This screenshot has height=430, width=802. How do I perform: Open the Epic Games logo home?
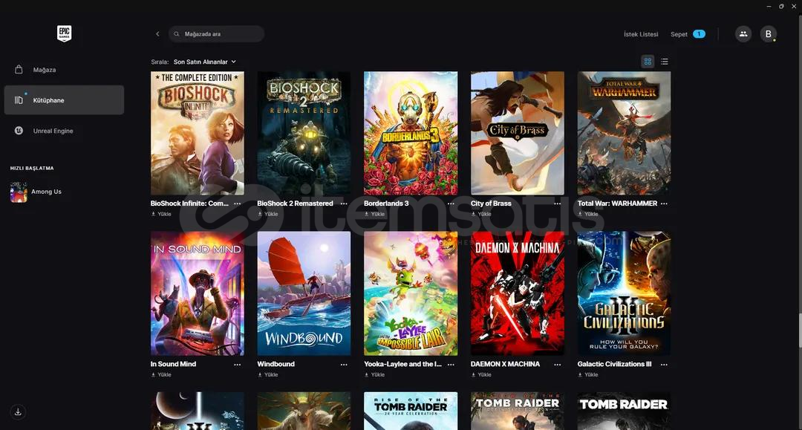click(64, 33)
